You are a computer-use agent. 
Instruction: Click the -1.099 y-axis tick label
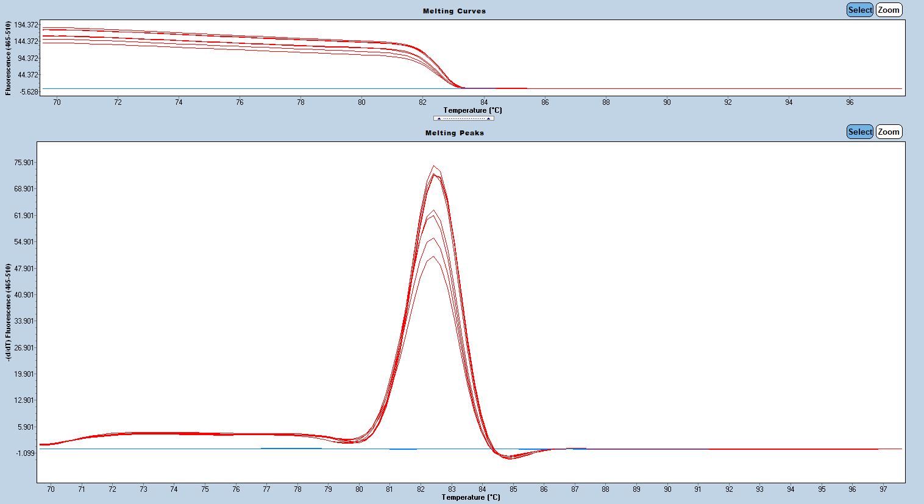point(24,453)
